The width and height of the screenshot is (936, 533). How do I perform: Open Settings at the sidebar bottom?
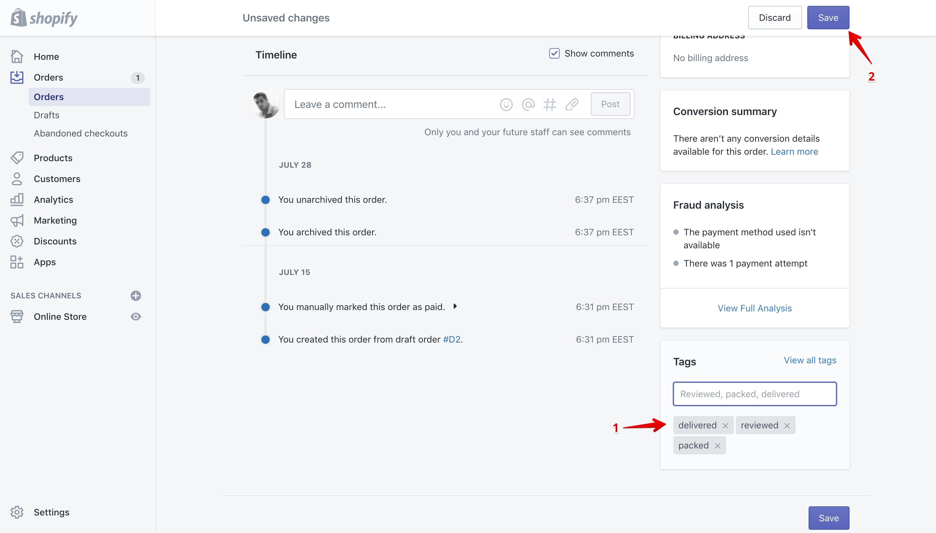[x=51, y=512]
